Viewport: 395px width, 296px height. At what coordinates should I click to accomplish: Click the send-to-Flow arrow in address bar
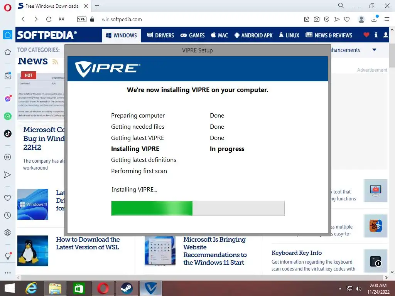pyautogui.click(x=337, y=19)
